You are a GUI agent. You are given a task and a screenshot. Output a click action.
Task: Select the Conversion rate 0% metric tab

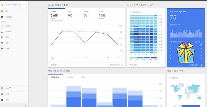tap(86, 15)
